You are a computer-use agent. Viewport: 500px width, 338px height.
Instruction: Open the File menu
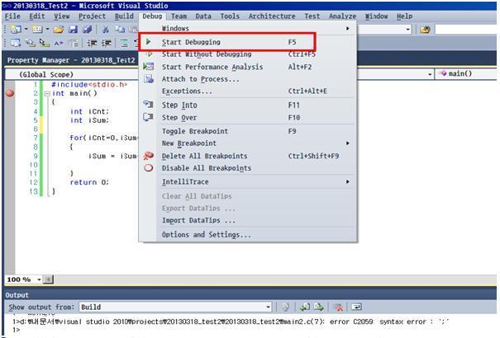coord(12,16)
